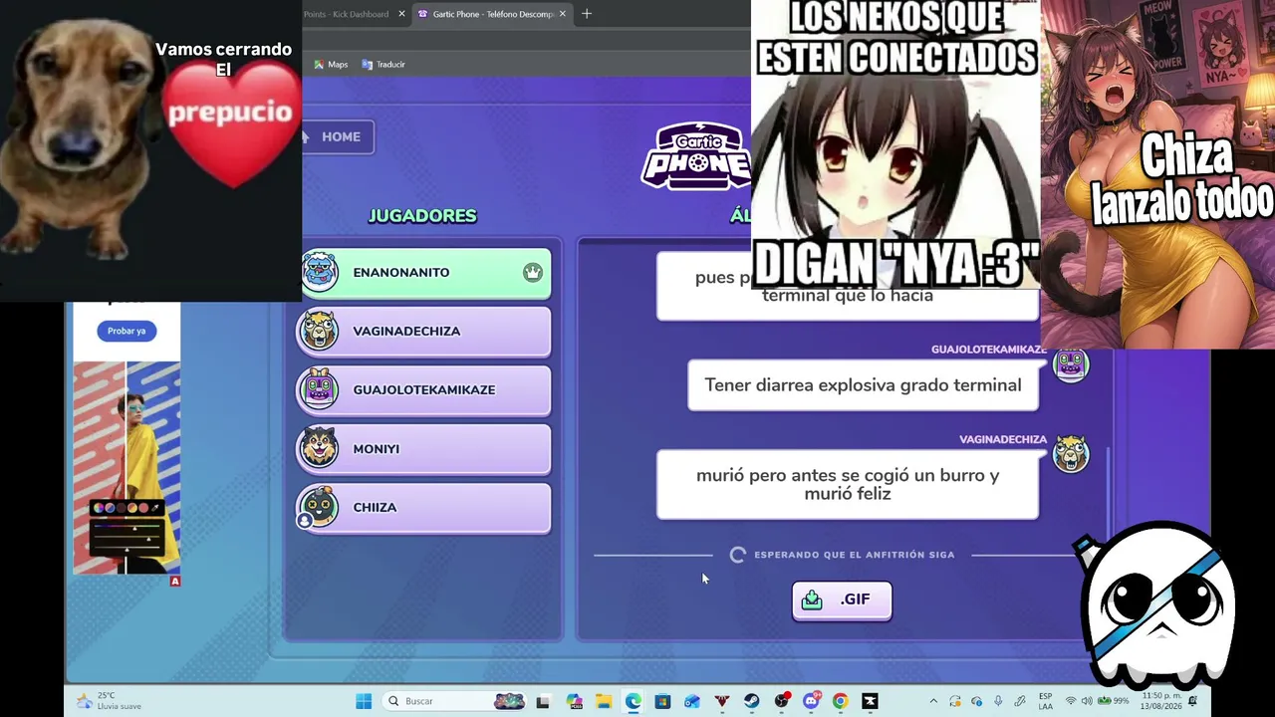Open the notifications bell
This screenshot has width=1275, height=717.
(1192, 701)
